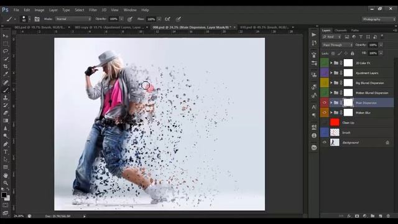Select the Horizontal Type tool

tap(6, 152)
